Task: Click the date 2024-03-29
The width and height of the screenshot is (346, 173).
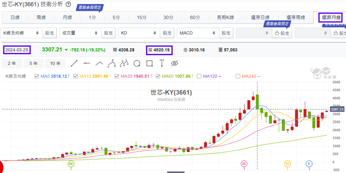Action: pyautogui.click(x=17, y=50)
